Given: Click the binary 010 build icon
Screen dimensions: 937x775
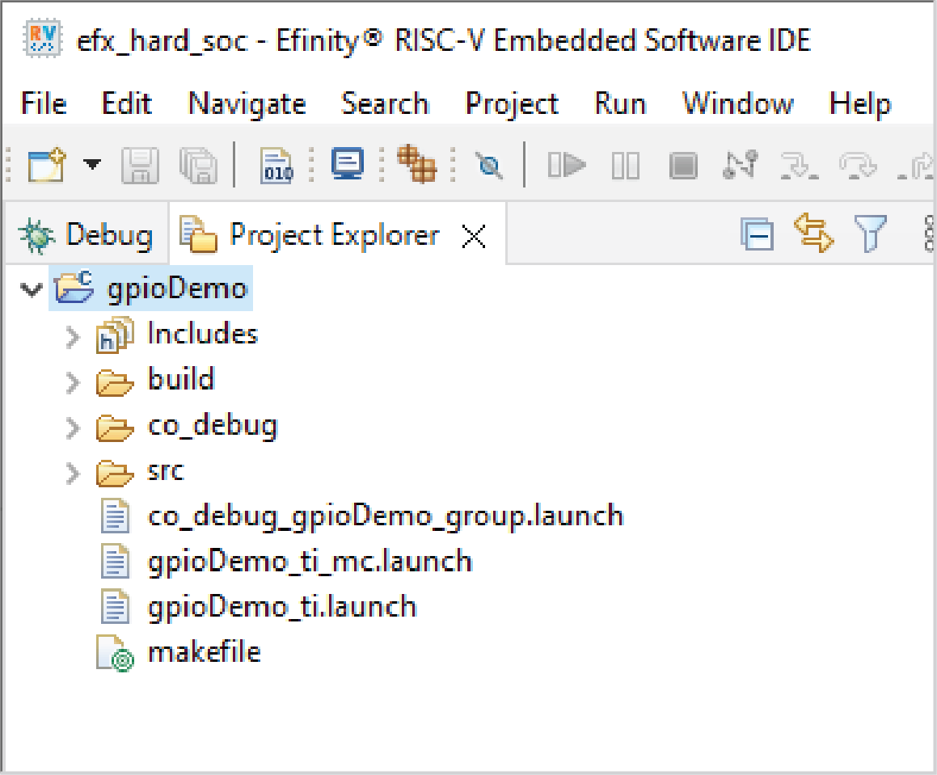Looking at the screenshot, I should point(277,166).
